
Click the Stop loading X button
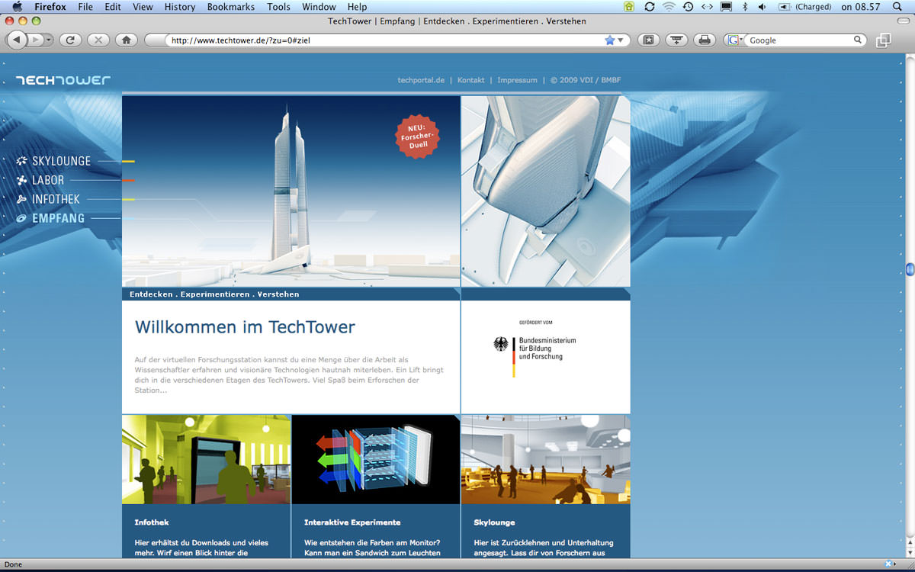click(98, 40)
